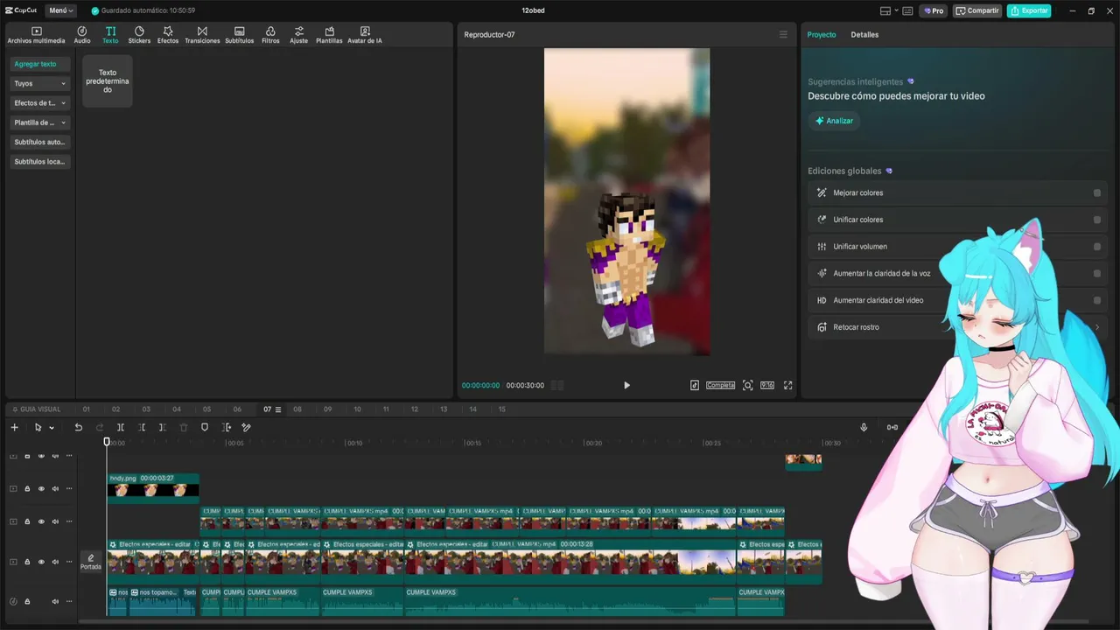Click the Exportar button
Image resolution: width=1120 pixels, height=630 pixels.
[1029, 10]
